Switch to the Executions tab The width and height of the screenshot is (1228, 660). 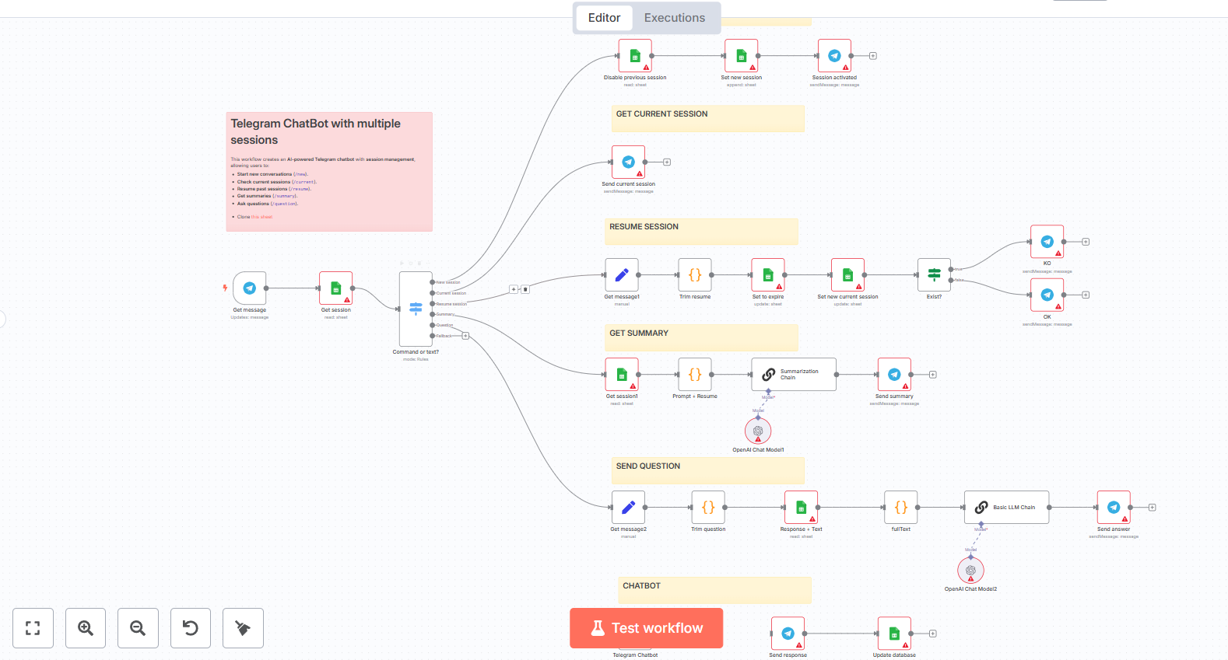click(x=674, y=18)
